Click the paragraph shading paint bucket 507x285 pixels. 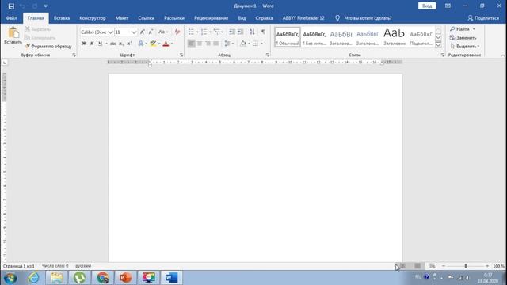243,44
